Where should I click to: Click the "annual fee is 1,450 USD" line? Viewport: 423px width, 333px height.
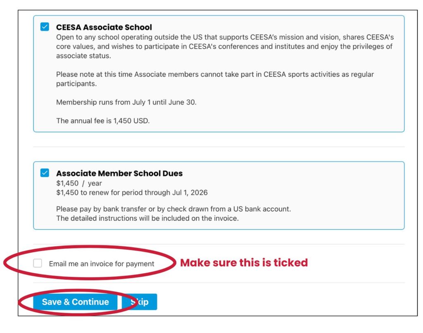[102, 121]
